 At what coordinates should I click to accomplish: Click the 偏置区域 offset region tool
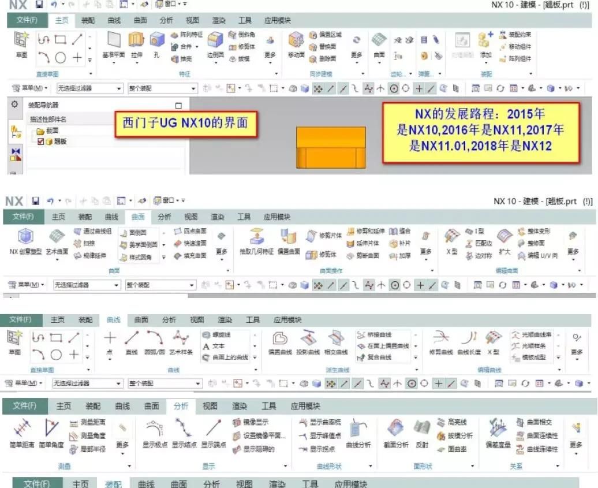tap(326, 35)
